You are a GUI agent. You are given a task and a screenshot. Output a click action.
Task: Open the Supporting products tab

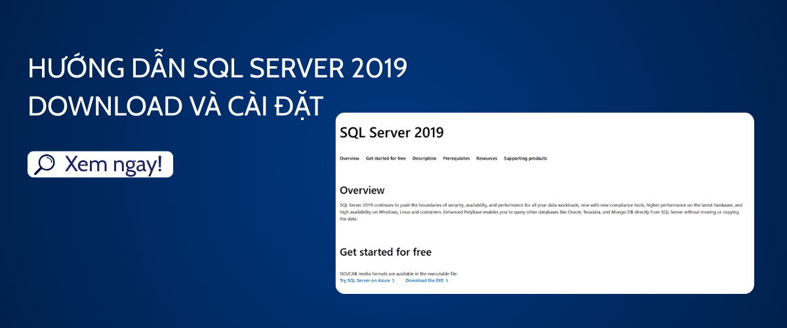point(525,158)
